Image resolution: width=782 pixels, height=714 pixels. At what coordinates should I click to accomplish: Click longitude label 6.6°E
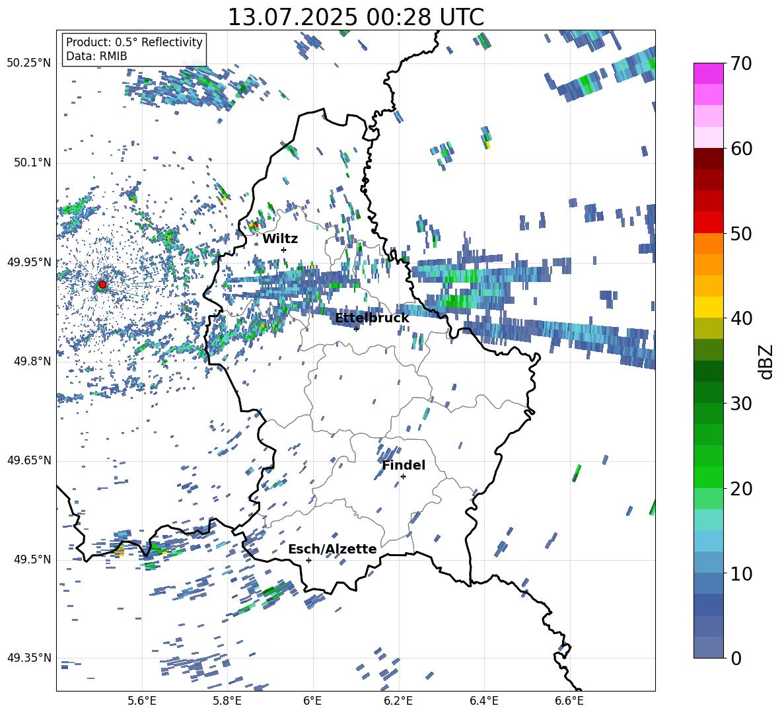point(569,701)
